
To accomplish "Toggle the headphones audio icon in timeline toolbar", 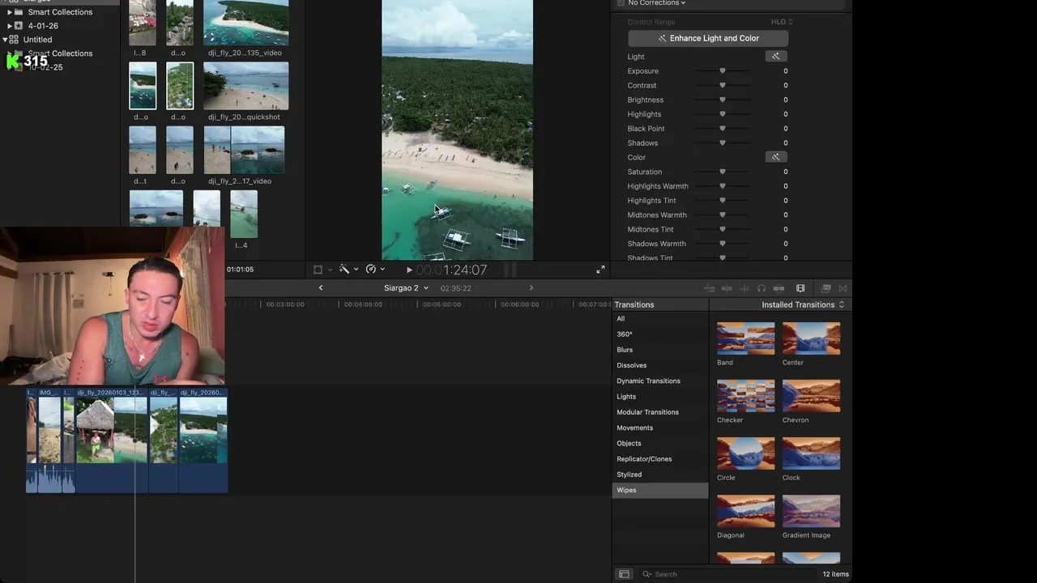I will (762, 288).
